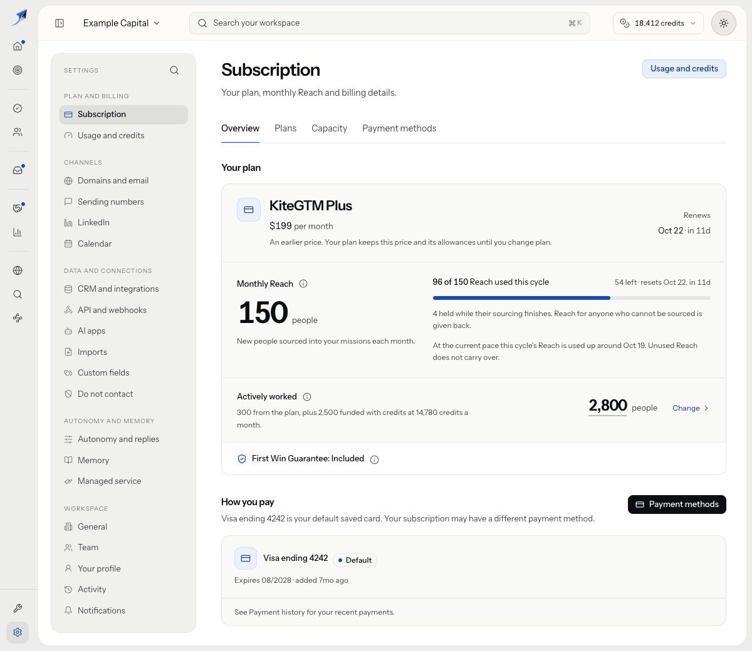Toggle the light theme sun button
Image resolution: width=752 pixels, height=651 pixels.
724,23
